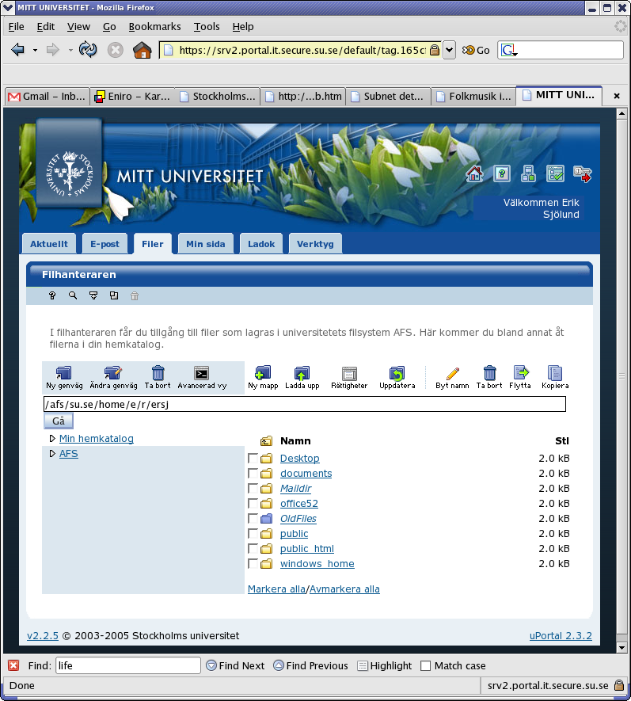Click the Find text field containing life
This screenshot has height=701, width=631.
[127, 665]
